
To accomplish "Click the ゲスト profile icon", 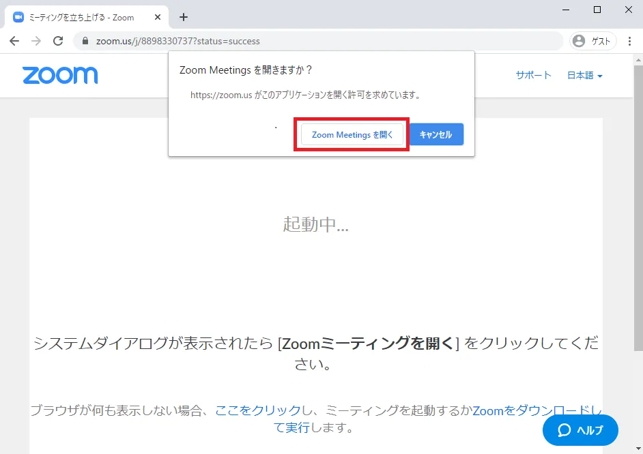I will coord(592,41).
